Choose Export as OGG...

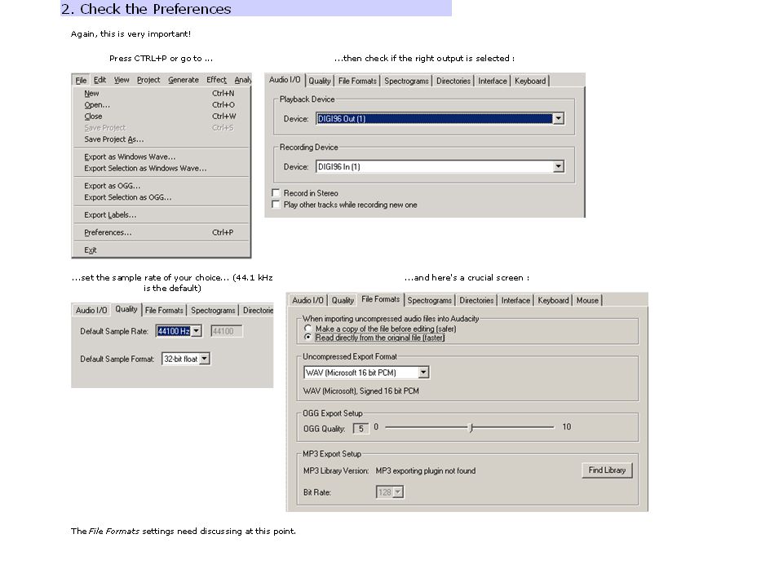coord(161,186)
